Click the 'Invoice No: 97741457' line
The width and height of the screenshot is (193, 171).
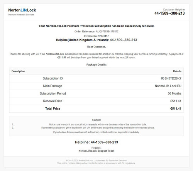tap(96, 36)
